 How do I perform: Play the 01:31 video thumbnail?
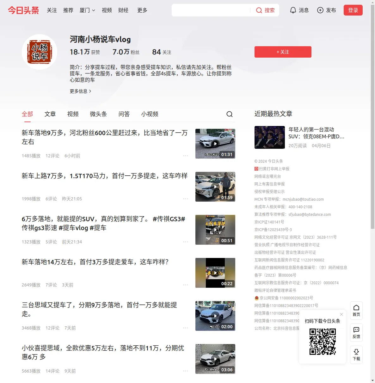tap(215, 144)
